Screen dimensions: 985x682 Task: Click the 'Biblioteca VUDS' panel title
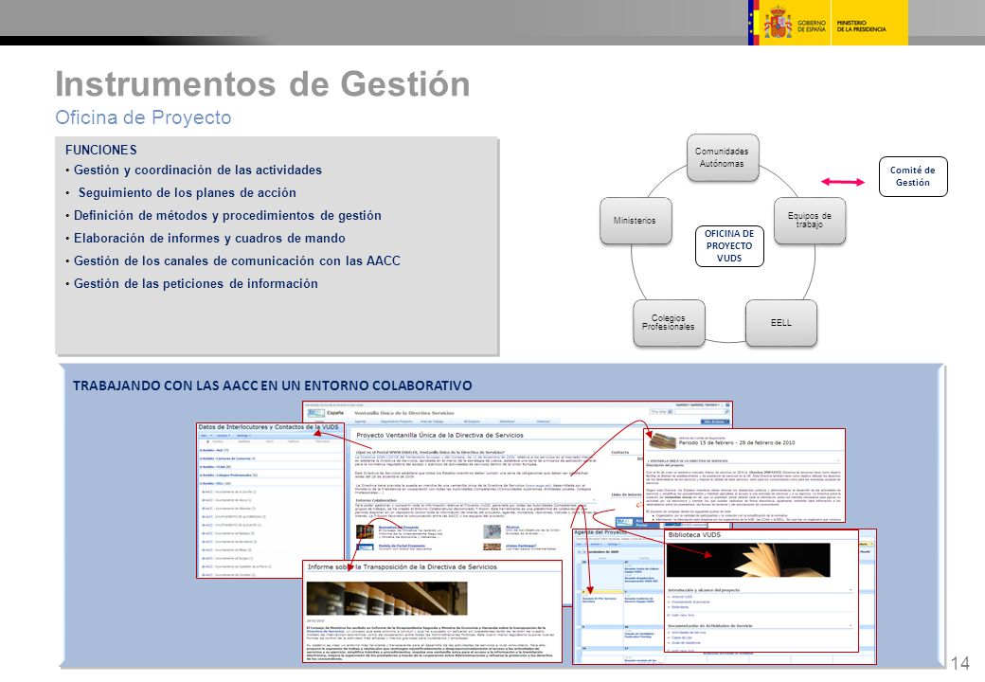(x=694, y=535)
